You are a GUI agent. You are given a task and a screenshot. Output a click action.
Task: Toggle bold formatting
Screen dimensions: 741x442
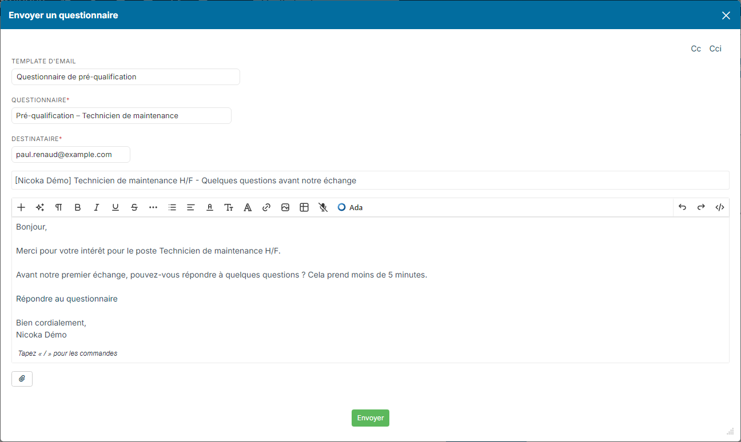78,207
